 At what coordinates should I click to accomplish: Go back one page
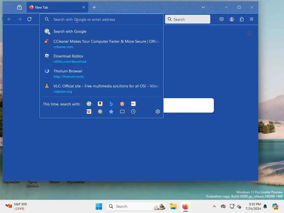pos(9,19)
